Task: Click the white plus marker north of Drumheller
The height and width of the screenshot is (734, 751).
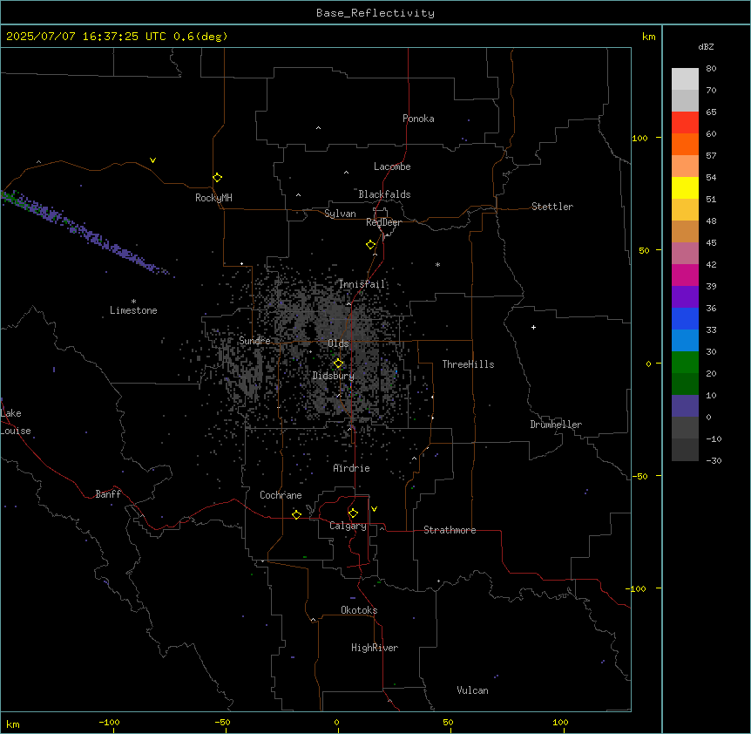Action: (x=533, y=327)
